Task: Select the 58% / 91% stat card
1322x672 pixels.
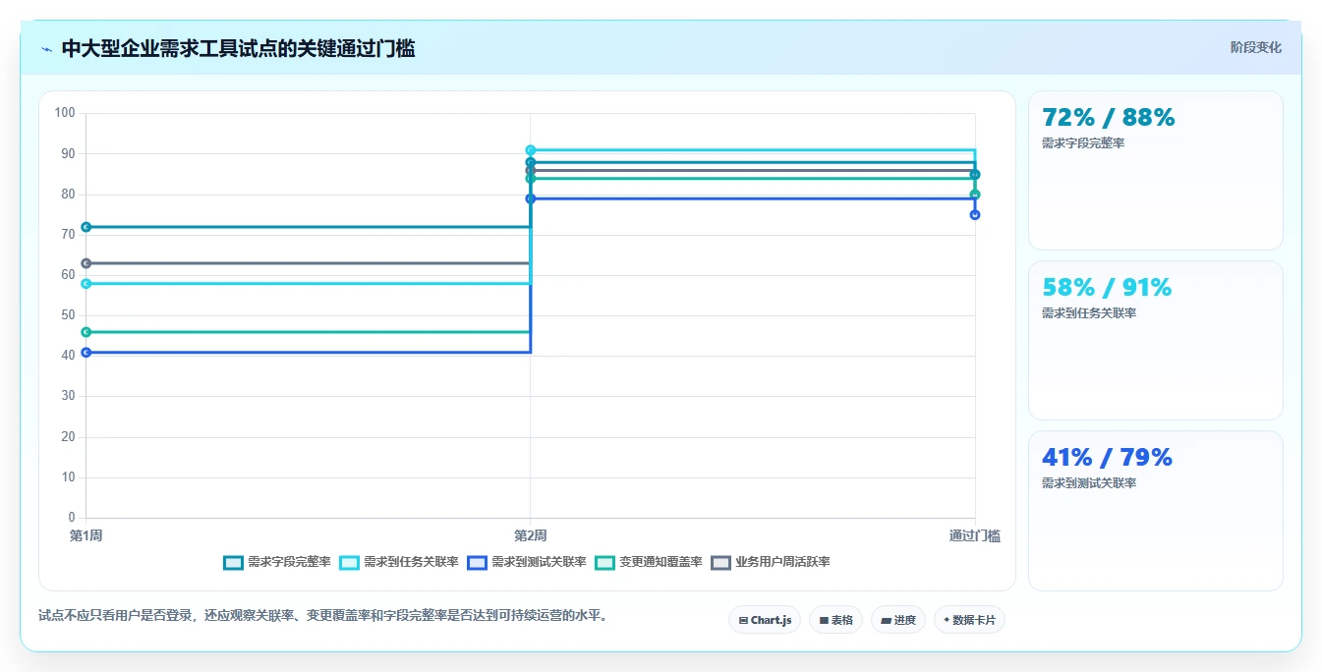Action: coord(1156,340)
